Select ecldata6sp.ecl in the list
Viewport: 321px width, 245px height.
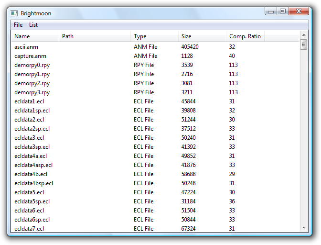[x=32, y=220]
